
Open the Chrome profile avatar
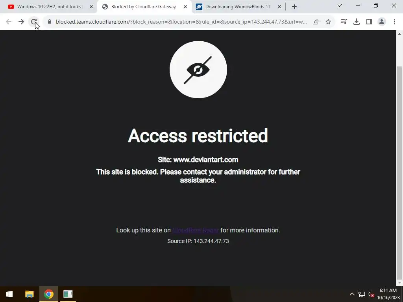382,22
